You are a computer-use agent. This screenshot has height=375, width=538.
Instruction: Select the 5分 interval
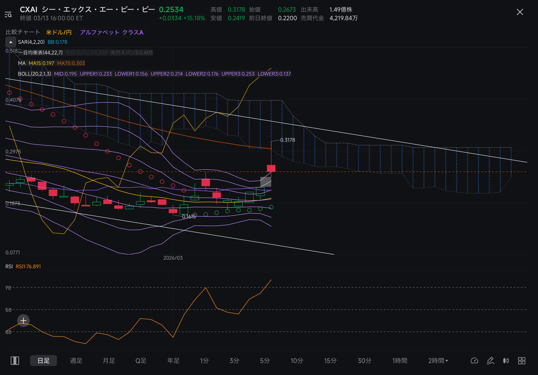(x=265, y=361)
